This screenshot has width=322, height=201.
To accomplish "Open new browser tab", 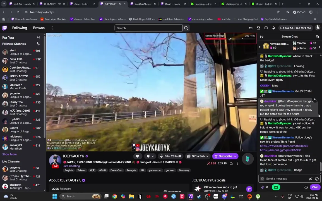I will pyautogui.click(x=283, y=4).
